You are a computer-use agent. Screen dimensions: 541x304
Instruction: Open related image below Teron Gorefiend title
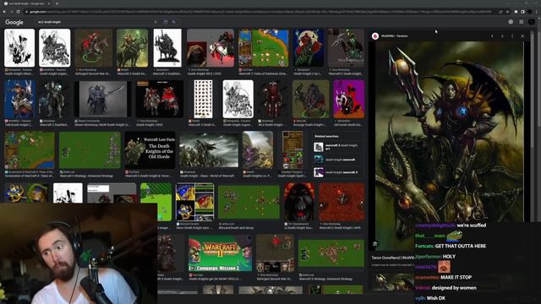[x=393, y=281]
